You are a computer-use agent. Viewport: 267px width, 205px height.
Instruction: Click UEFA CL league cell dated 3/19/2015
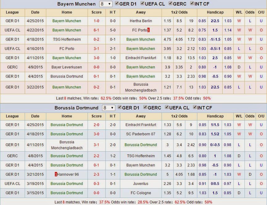(12, 183)
